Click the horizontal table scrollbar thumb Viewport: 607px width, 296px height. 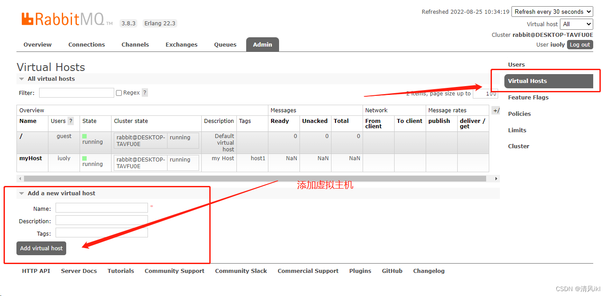255,178
